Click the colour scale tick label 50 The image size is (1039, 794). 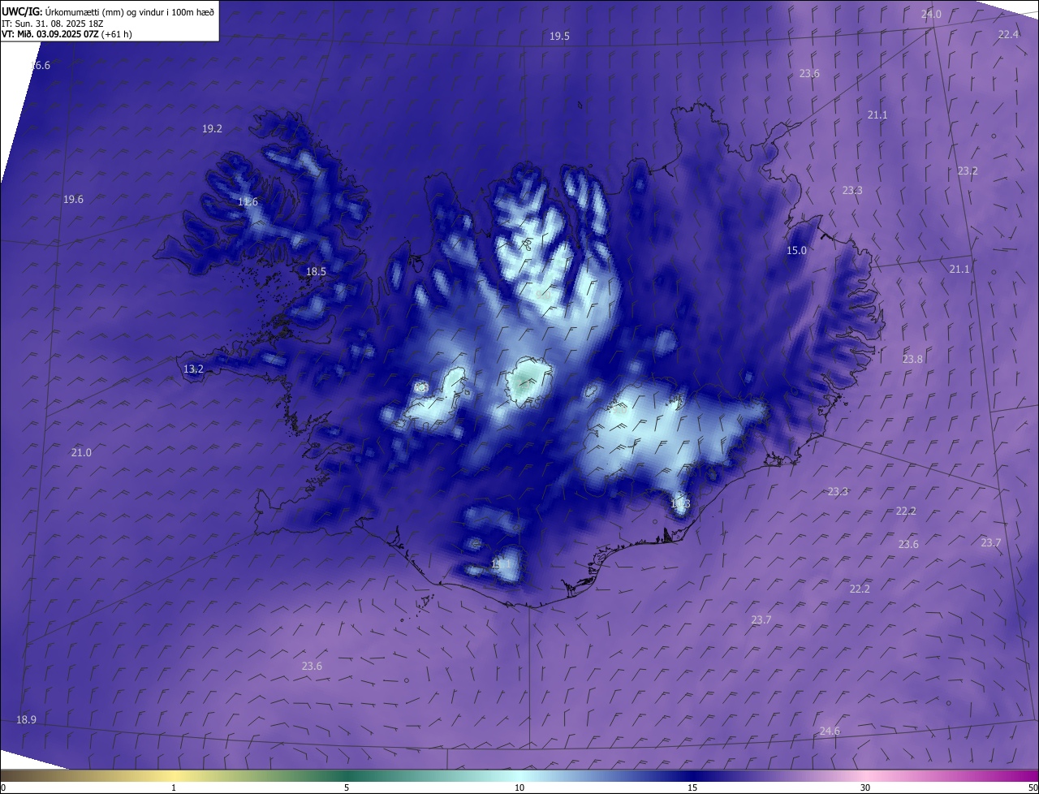pyautogui.click(x=1033, y=788)
